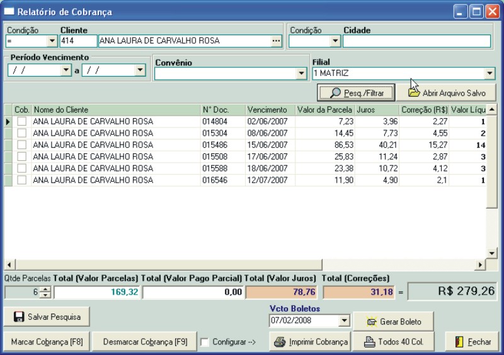Click the Salvar Pesquisa button
504x355 pixels.
click(47, 317)
